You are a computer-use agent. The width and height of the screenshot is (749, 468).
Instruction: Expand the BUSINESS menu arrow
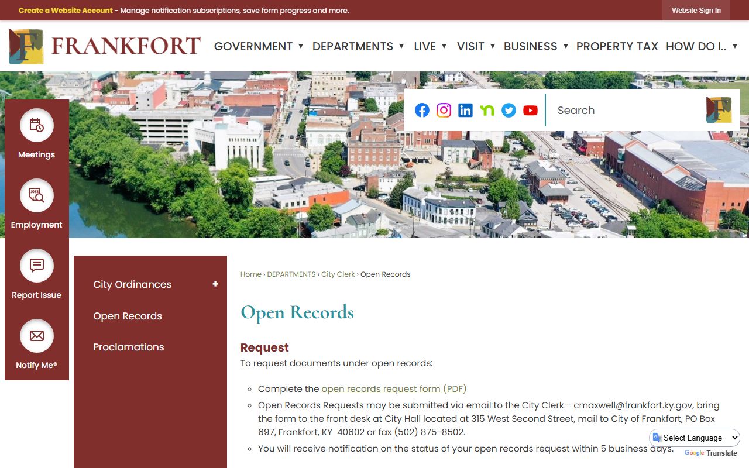[566, 46]
